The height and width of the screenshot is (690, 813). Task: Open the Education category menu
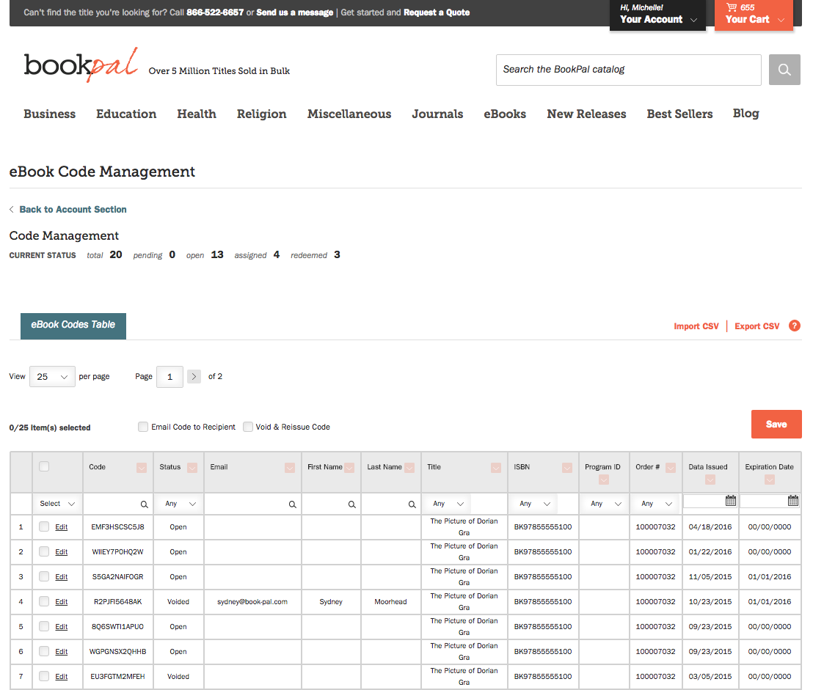coord(126,114)
